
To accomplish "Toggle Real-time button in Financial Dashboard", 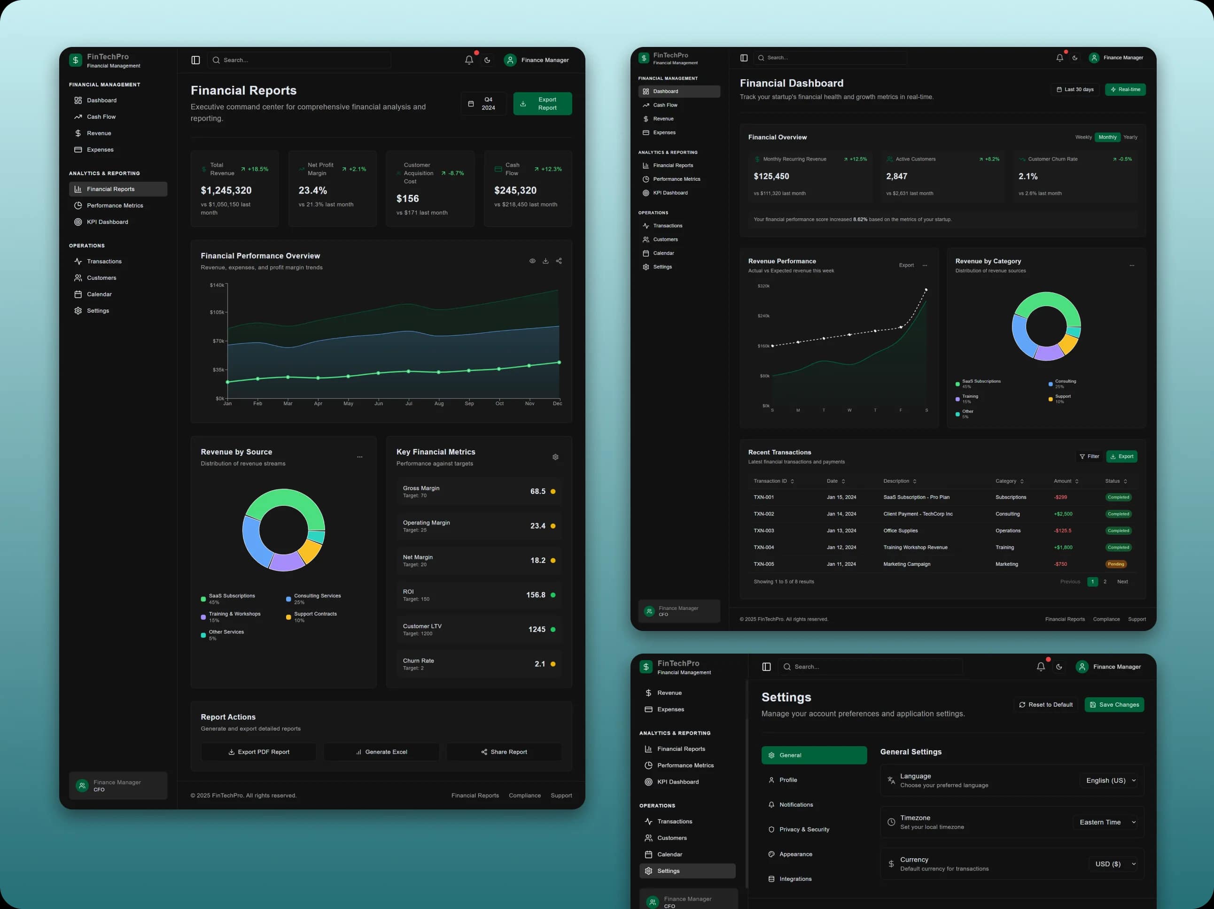I will click(1125, 89).
